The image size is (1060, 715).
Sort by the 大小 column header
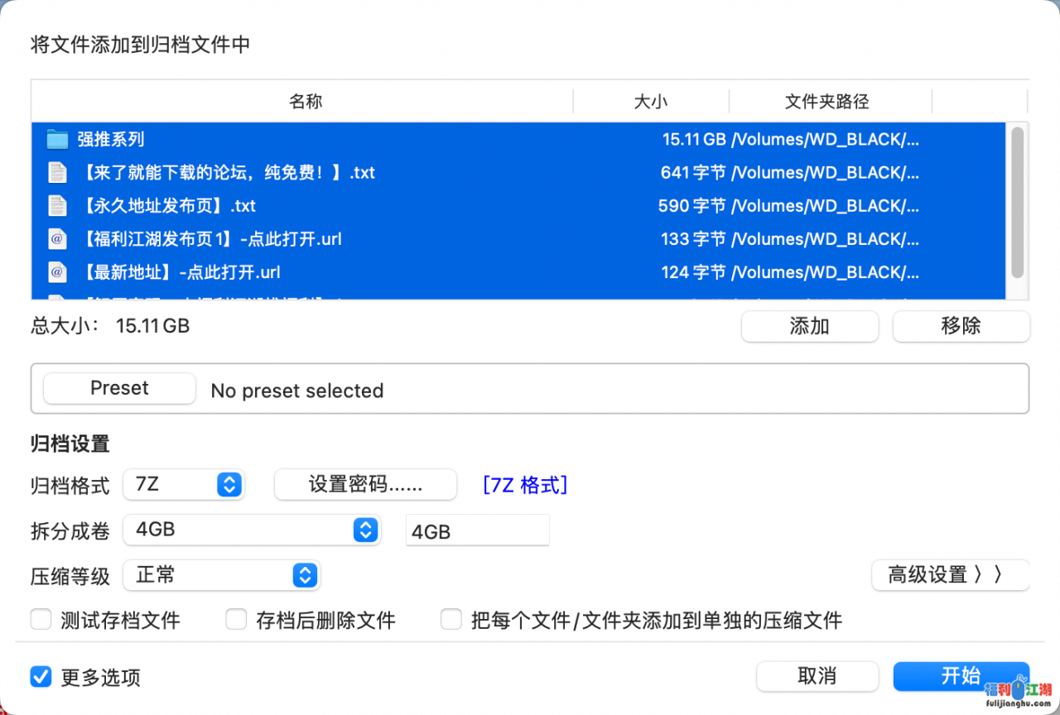click(x=650, y=102)
